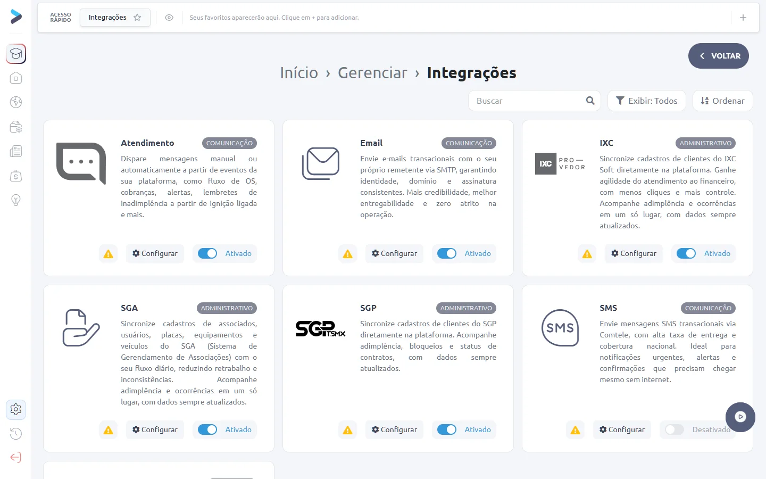This screenshot has width=766, height=479.
Task: Configure the SGP integration
Action: (394, 430)
